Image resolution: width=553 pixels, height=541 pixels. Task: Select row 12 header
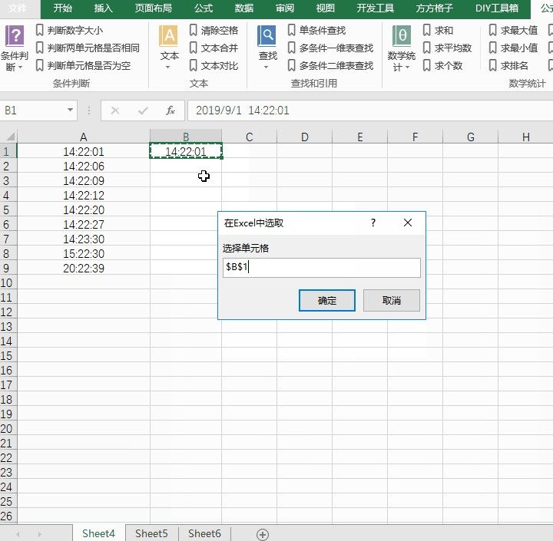tap(8, 312)
